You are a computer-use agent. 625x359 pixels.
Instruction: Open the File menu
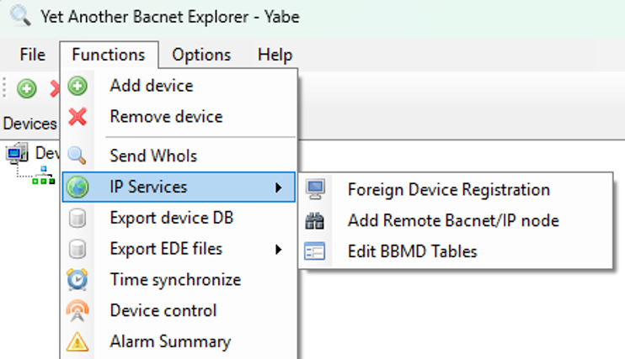coord(32,55)
